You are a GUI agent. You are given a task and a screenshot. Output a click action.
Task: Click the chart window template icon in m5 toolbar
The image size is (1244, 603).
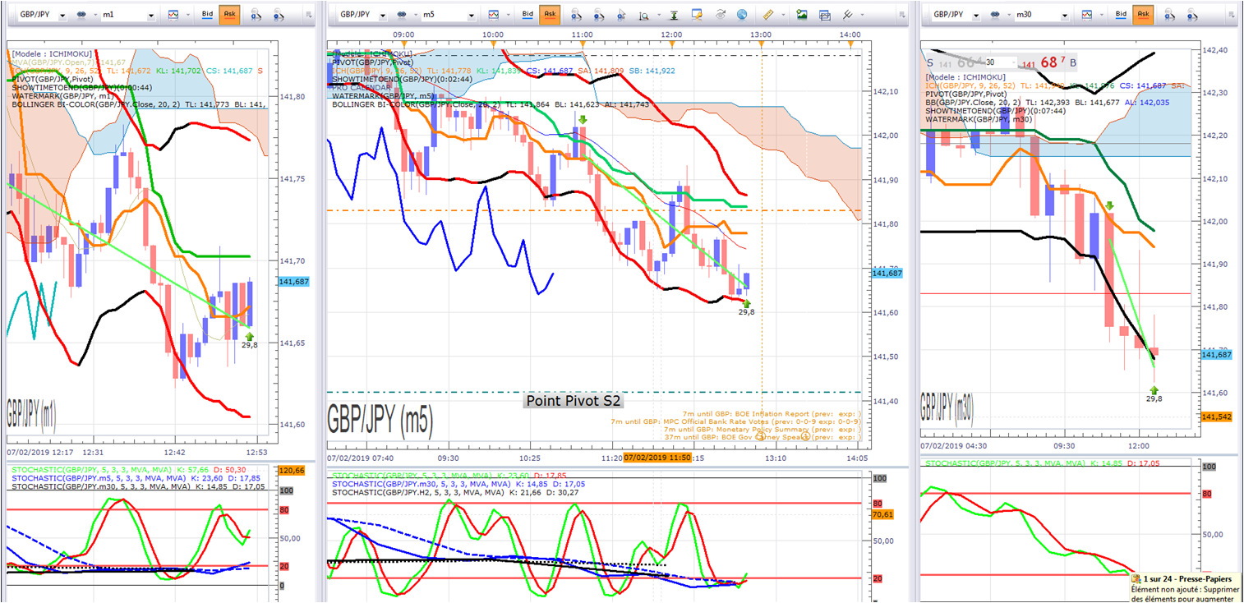click(824, 15)
